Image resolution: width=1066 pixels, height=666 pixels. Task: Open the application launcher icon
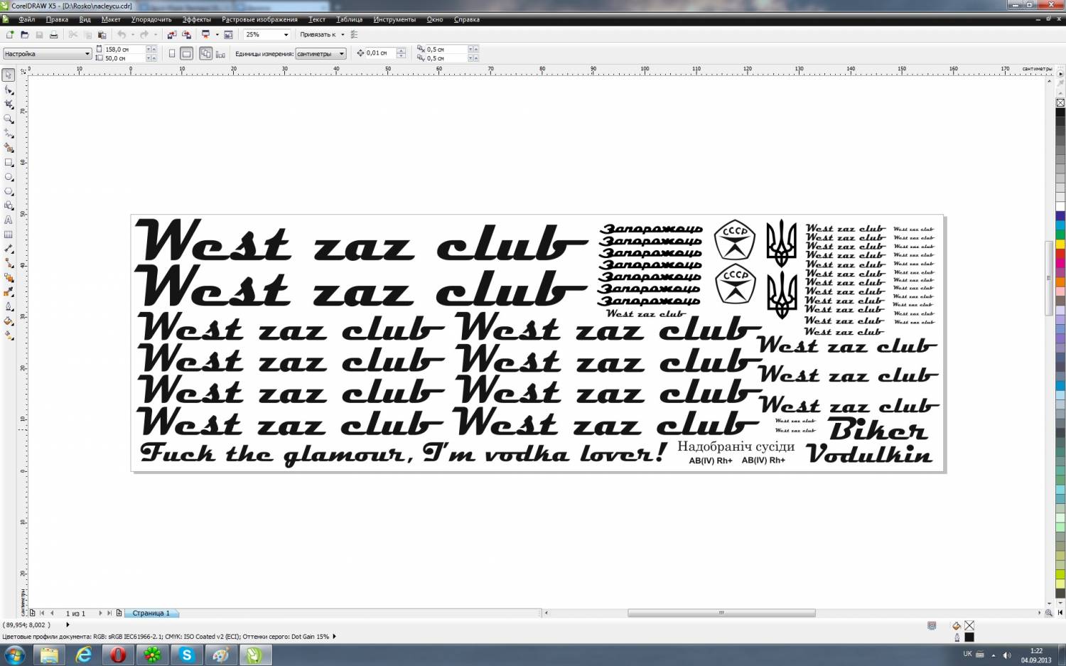click(206, 34)
